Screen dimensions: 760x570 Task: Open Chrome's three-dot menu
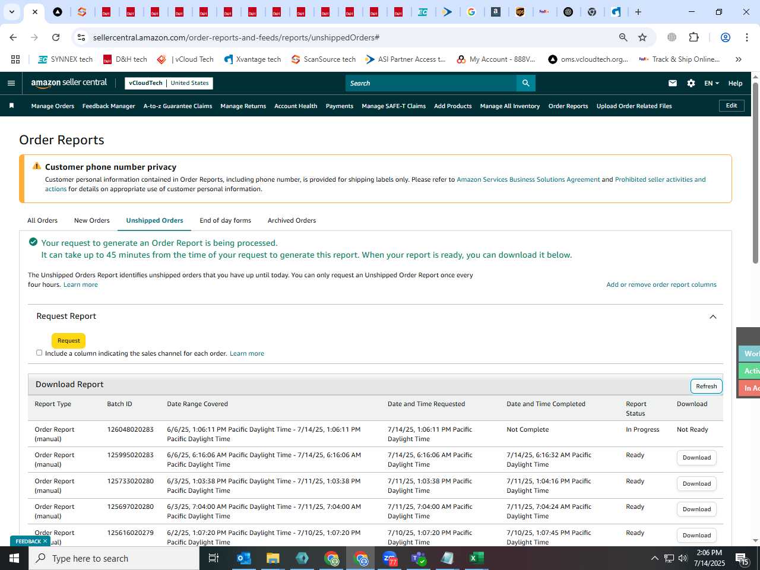point(746,37)
